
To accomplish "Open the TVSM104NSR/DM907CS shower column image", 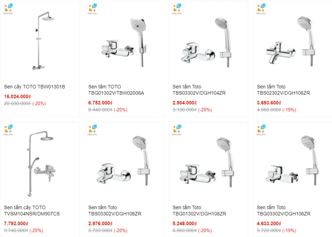I will coord(40,163).
